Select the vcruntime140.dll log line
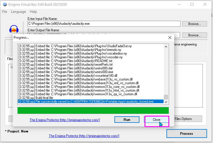213x143 pixels. [x=91, y=76]
